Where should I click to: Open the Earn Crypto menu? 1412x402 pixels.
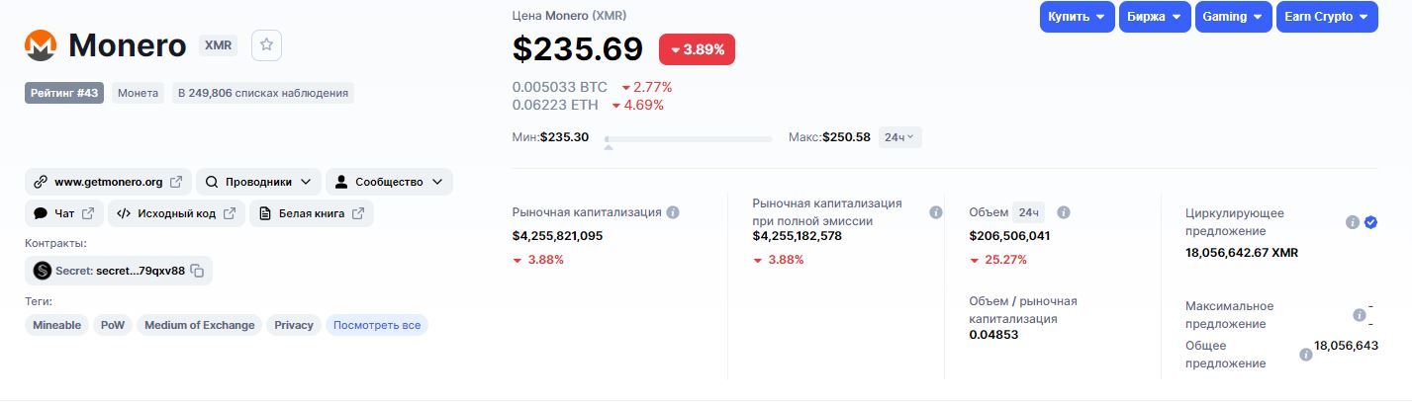(1326, 17)
